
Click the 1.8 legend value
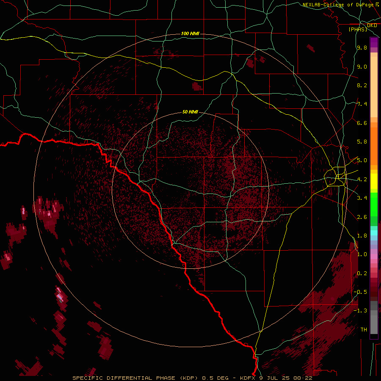coord(362,236)
